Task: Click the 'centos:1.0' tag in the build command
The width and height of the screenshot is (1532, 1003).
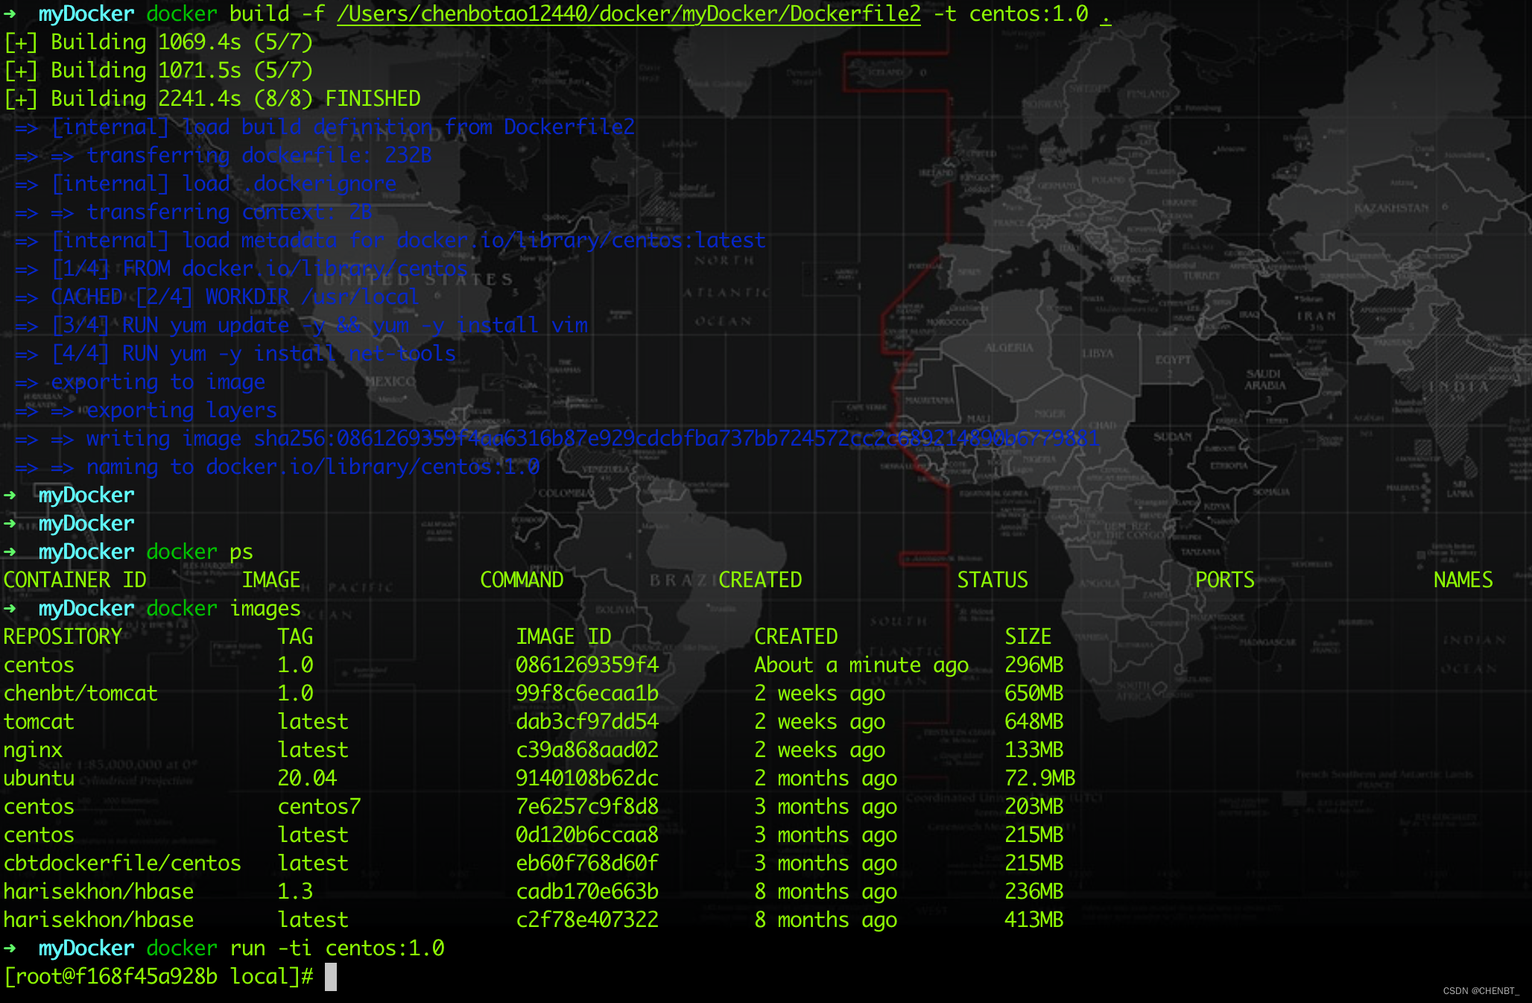Action: (1028, 13)
